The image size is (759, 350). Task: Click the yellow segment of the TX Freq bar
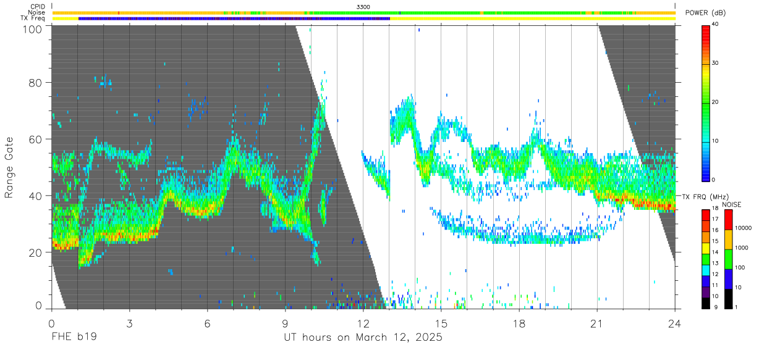point(532,19)
